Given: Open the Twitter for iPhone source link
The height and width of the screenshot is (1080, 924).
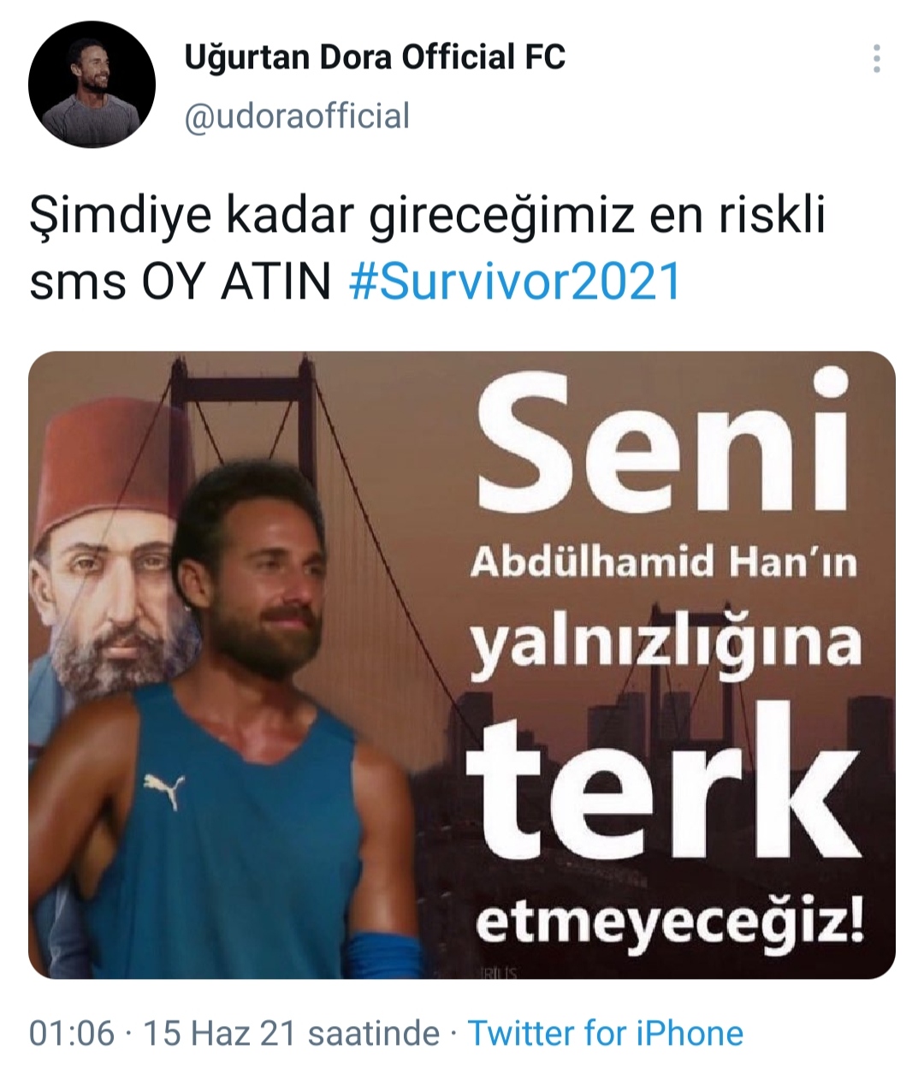Looking at the screenshot, I should click(605, 1033).
